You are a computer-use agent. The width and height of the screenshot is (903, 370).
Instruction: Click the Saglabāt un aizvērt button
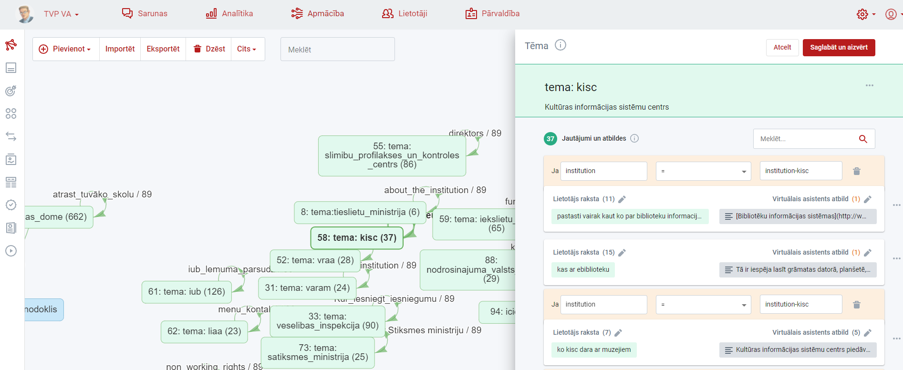click(x=839, y=48)
